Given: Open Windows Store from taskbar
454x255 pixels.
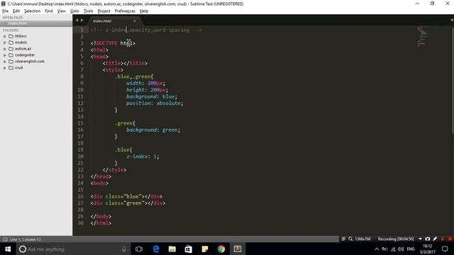Looking at the screenshot, I should pos(189,249).
